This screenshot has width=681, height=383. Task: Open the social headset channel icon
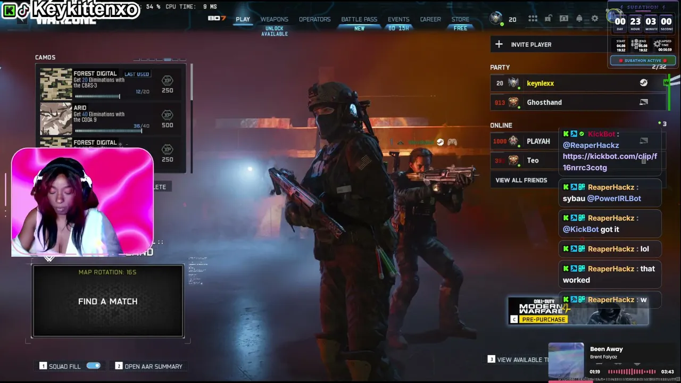pos(564,19)
